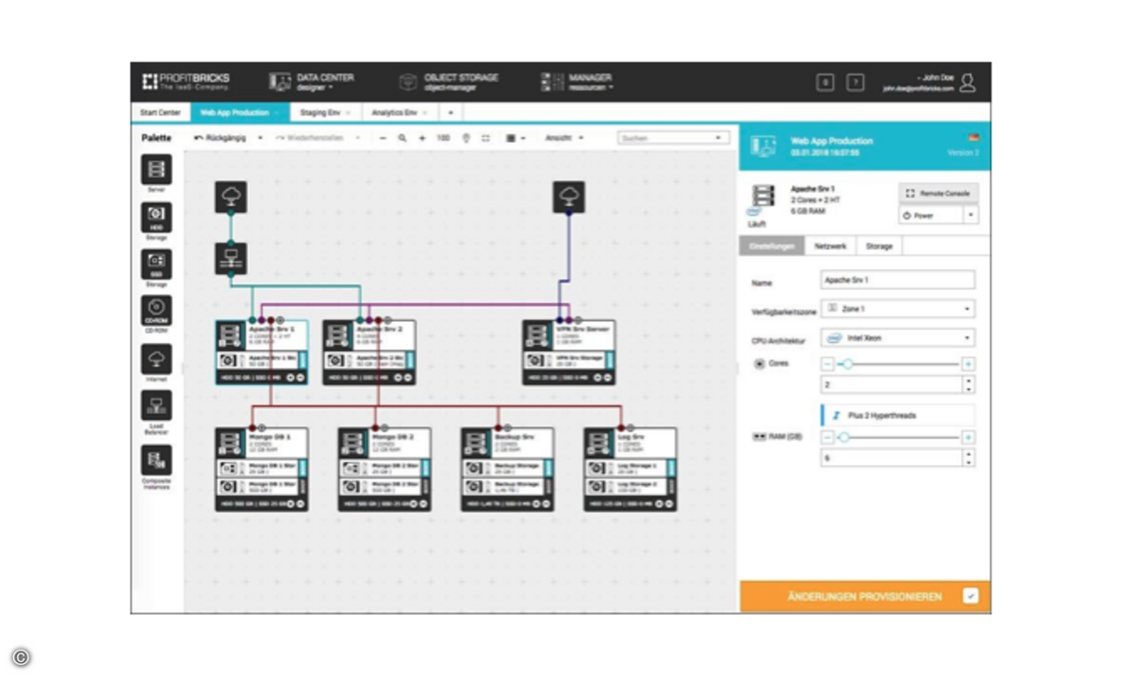The height and width of the screenshot is (678, 1131).
Task: Zoom in with the plus toolbar icon
Action: [x=422, y=138]
